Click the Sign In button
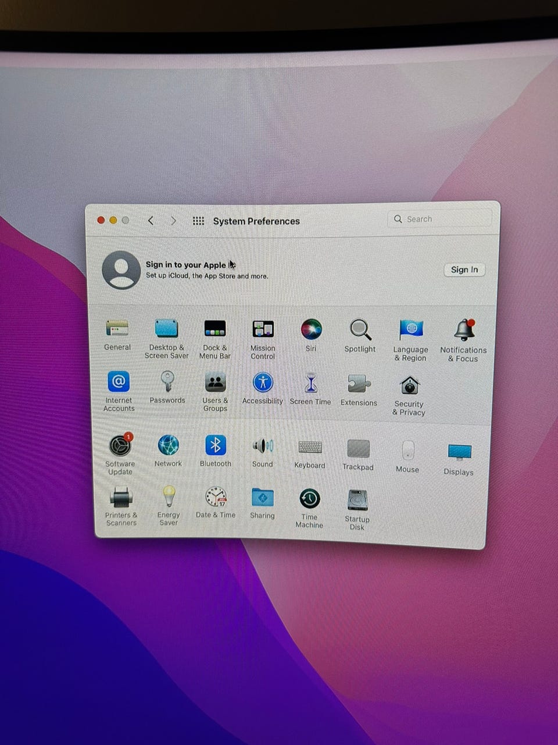558x745 pixels. [x=464, y=269]
